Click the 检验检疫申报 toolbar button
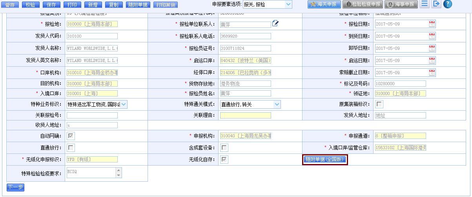 point(363,5)
